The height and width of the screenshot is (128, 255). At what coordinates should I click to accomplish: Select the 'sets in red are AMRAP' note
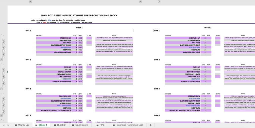click(x=64, y=23)
